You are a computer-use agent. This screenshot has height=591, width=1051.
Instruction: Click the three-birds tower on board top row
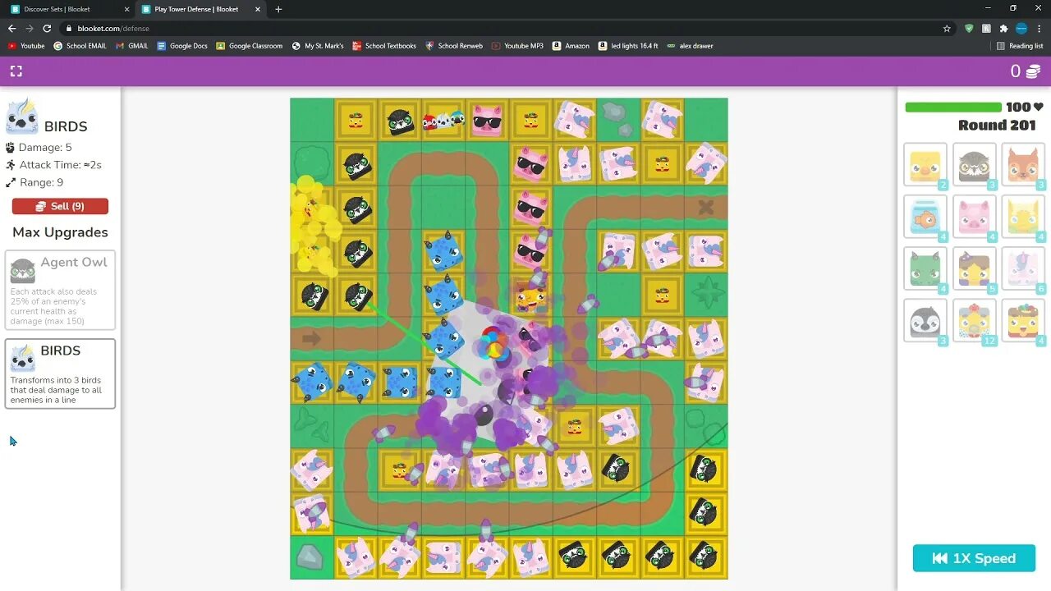[x=443, y=121]
